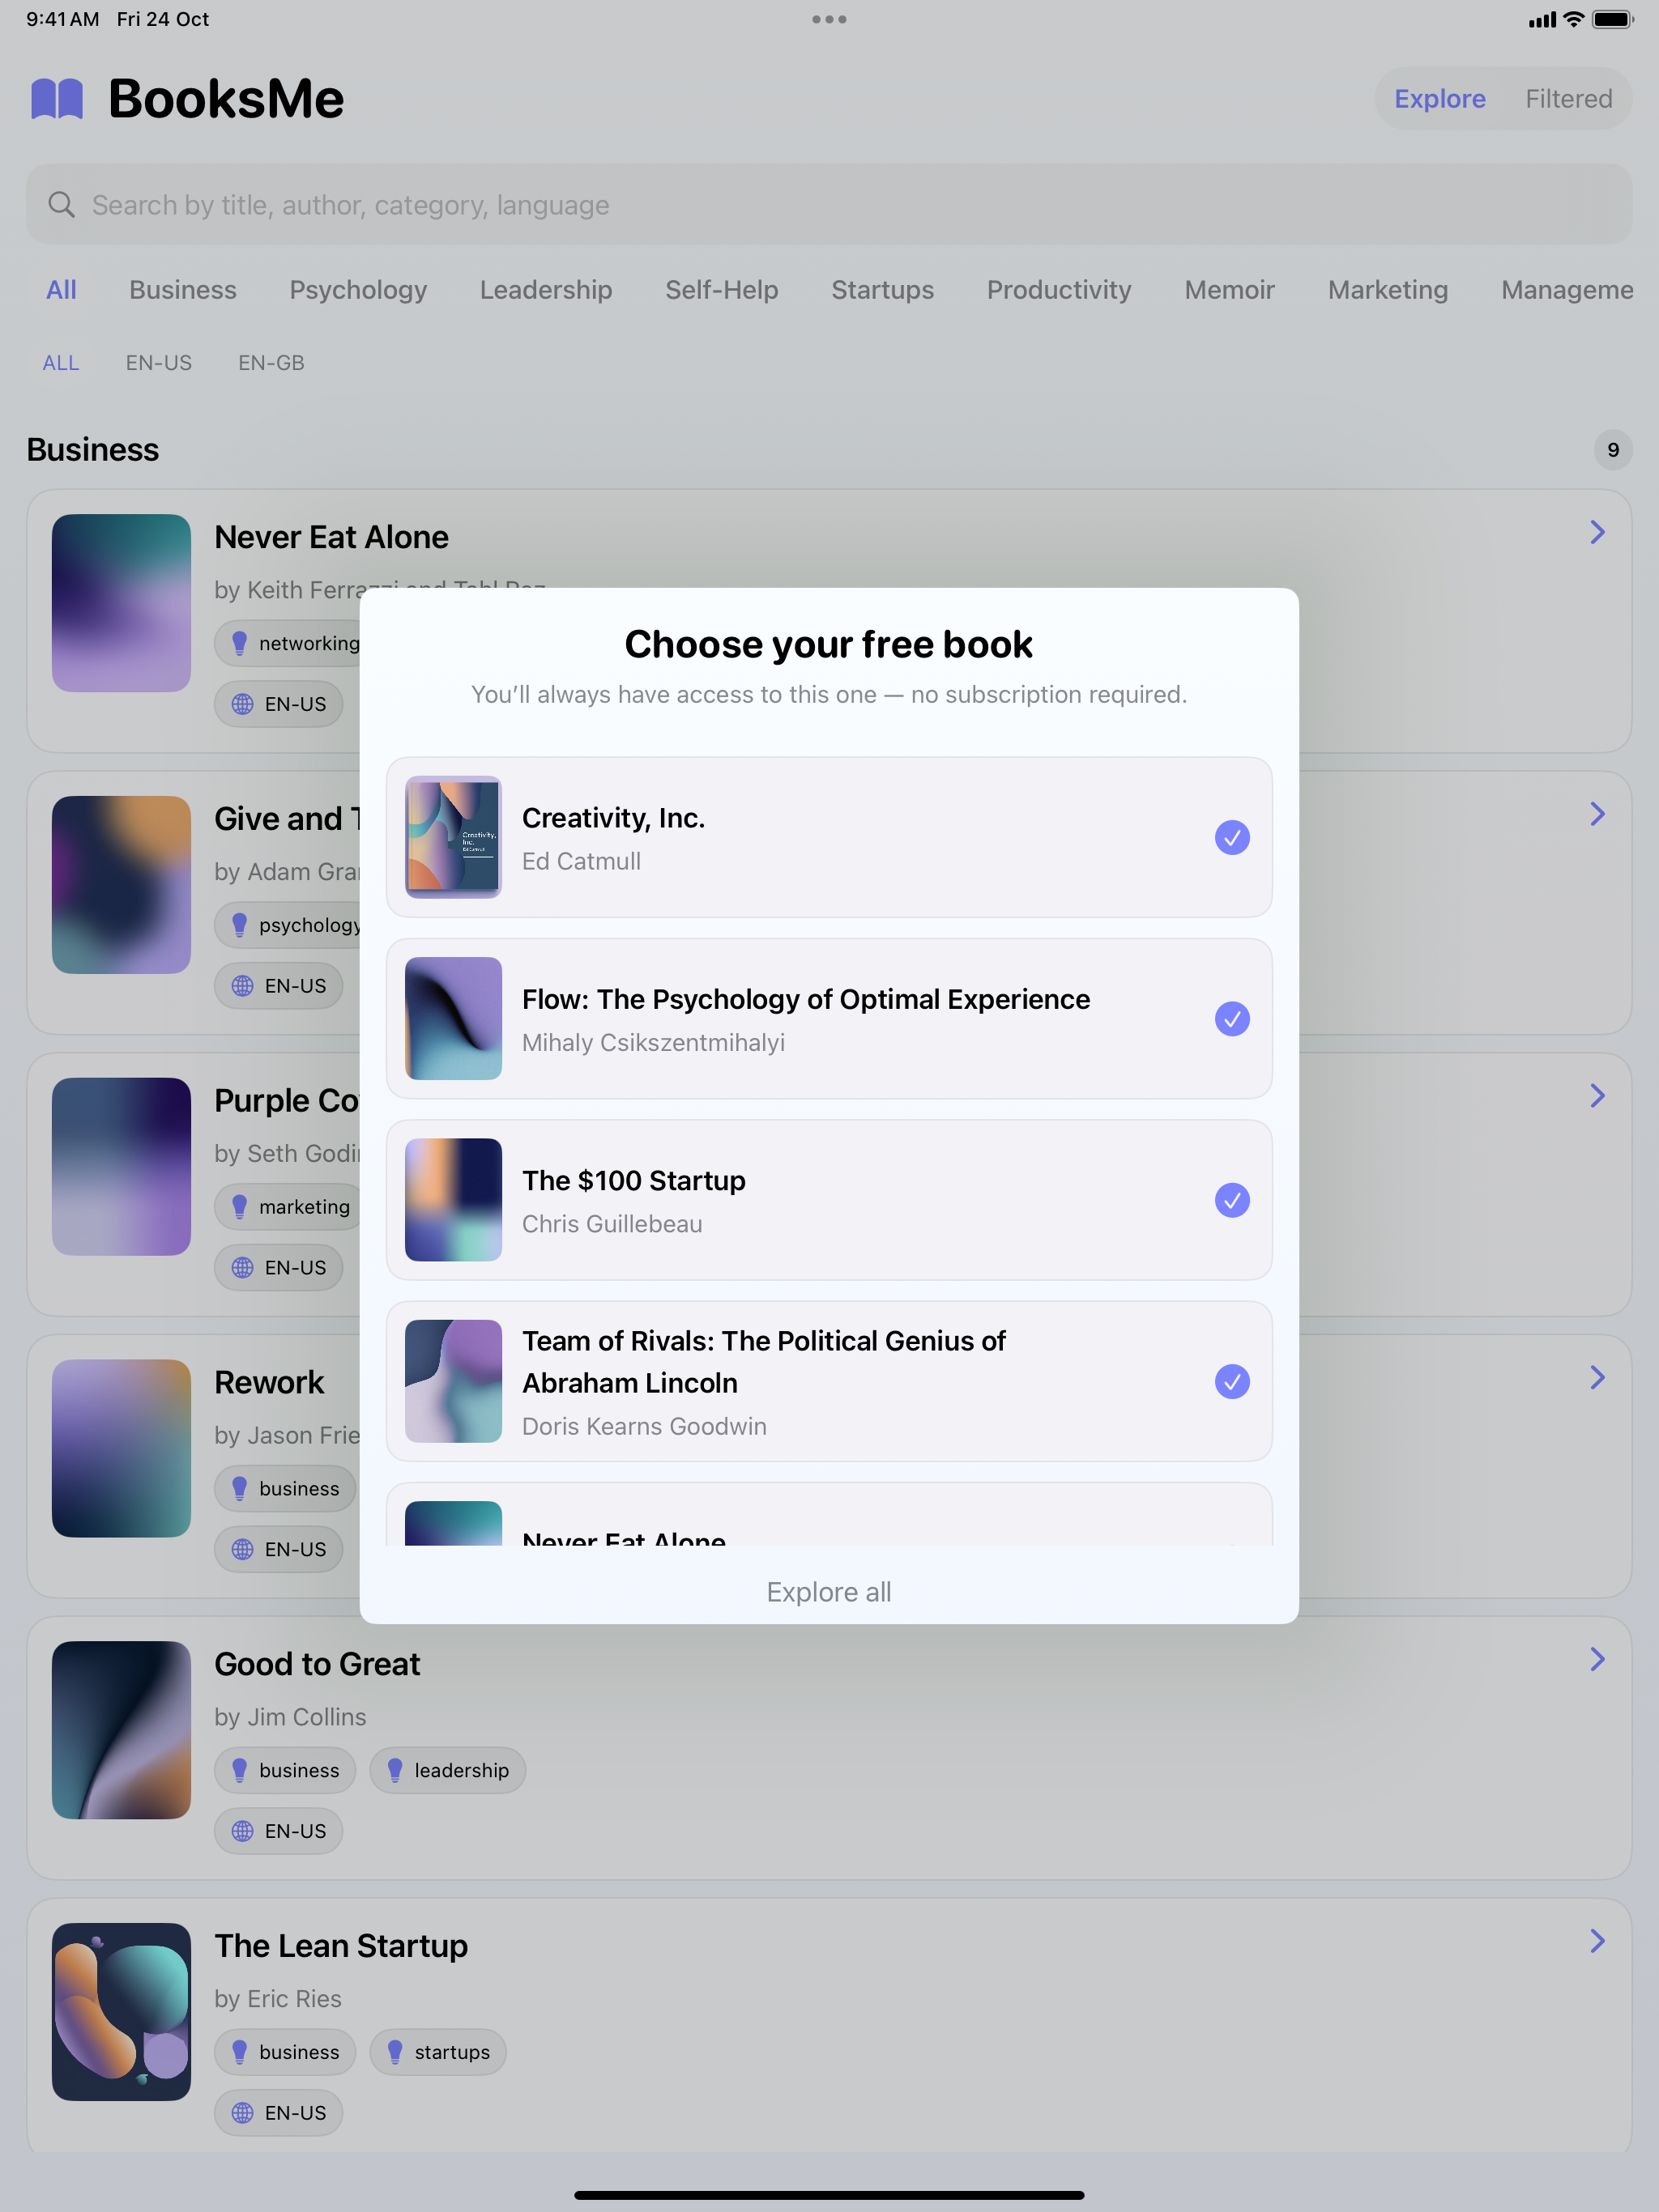Tap the Lean Startup book cover art
Viewport: 1659px width, 2212px height.
click(x=121, y=2011)
